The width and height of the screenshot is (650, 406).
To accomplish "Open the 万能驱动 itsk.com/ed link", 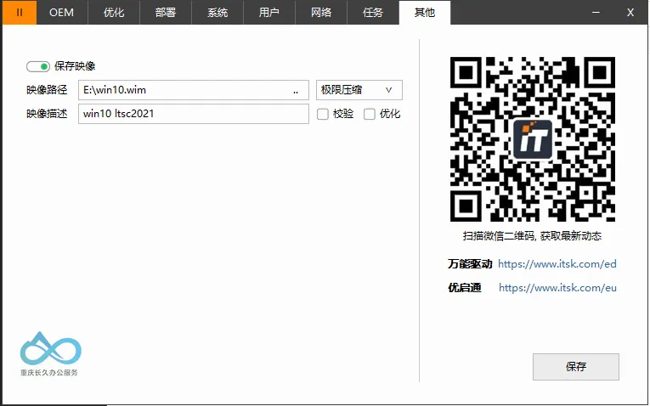I will [x=557, y=264].
